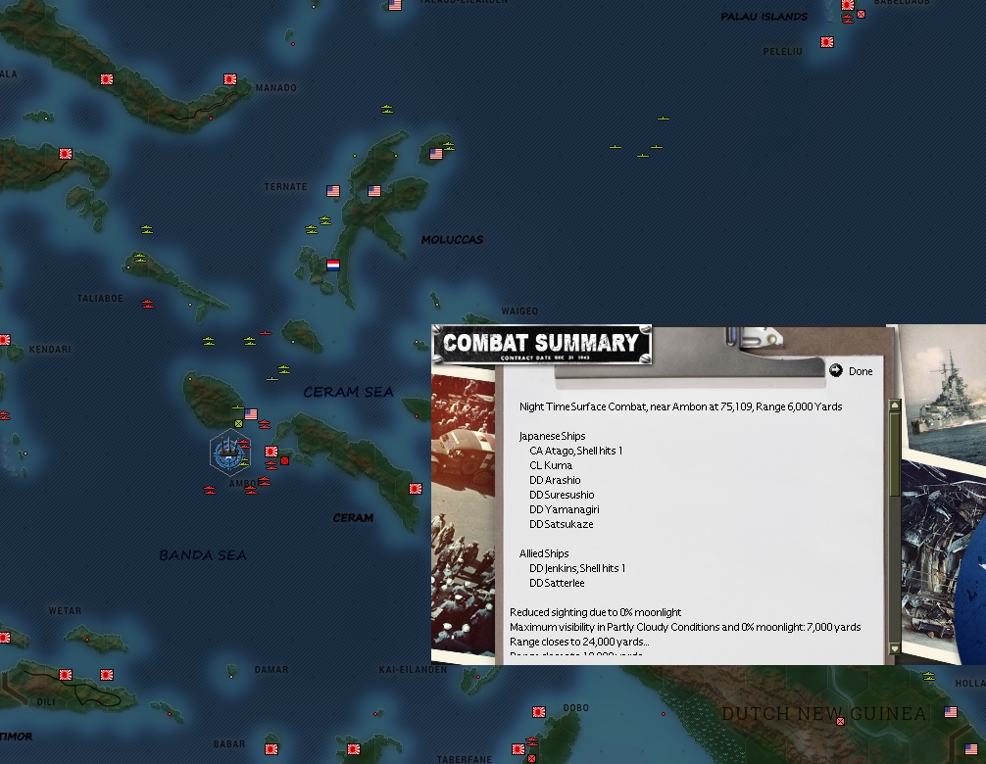Click the Japanese flag base at Taberfane

coord(518,749)
